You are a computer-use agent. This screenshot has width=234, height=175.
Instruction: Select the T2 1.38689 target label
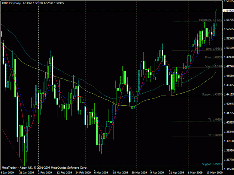tap(215, 135)
